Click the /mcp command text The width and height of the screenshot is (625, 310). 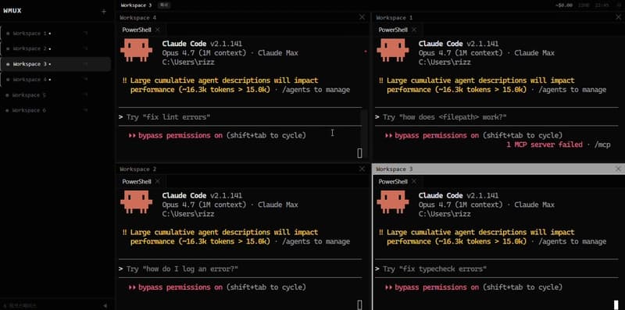pos(602,144)
